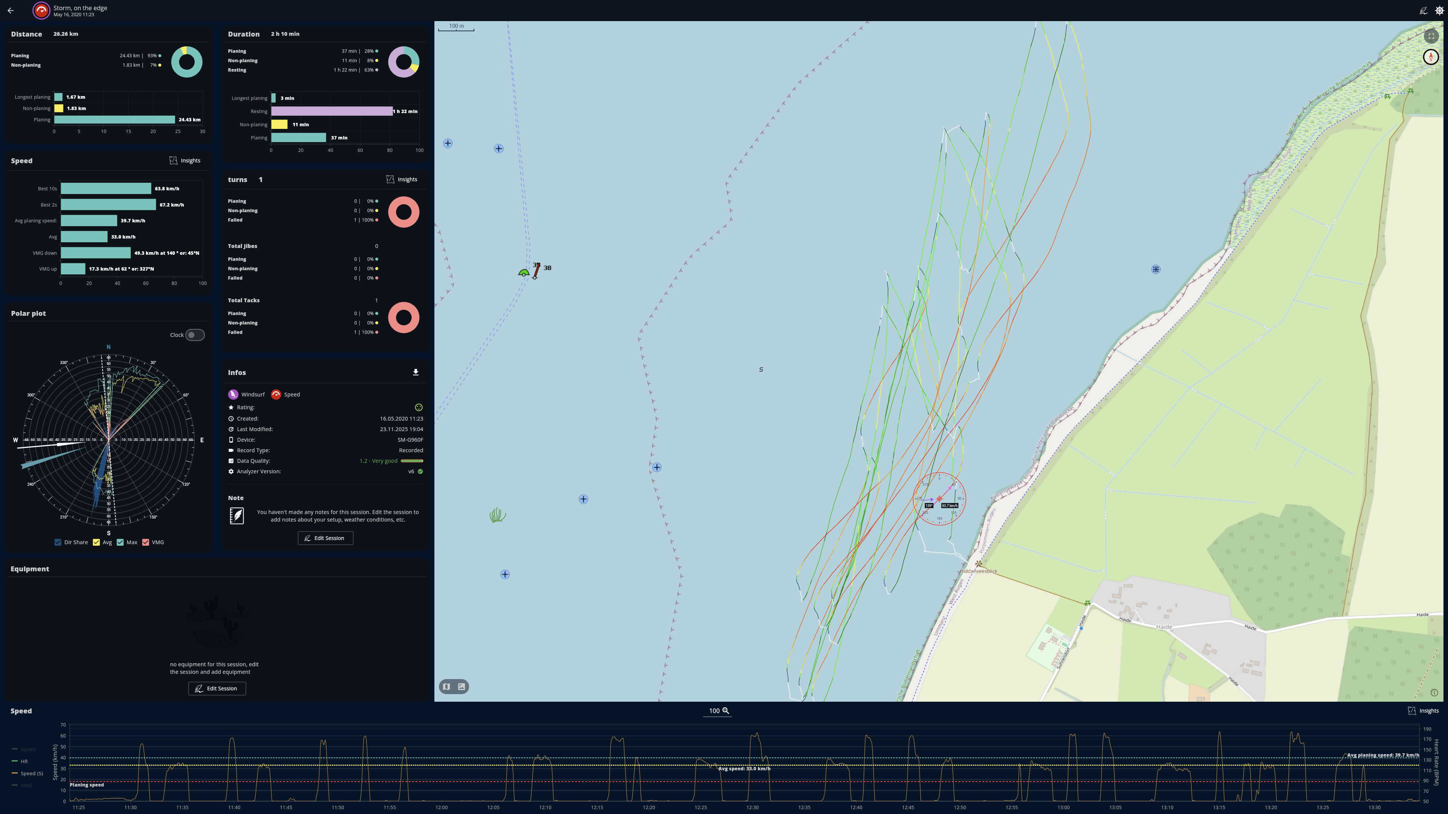Open Insights for the turns panel
The image size is (1448, 814).
pyautogui.click(x=402, y=180)
